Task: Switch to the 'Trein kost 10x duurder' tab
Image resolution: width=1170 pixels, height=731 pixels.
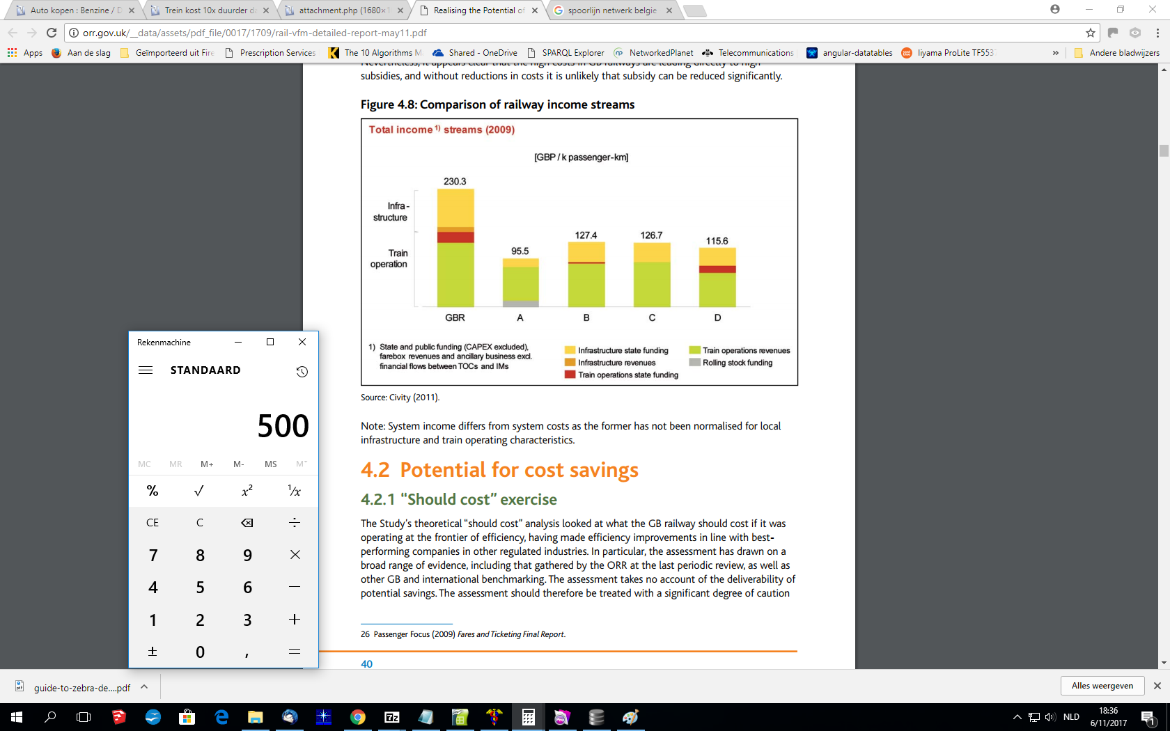Action: point(209,10)
